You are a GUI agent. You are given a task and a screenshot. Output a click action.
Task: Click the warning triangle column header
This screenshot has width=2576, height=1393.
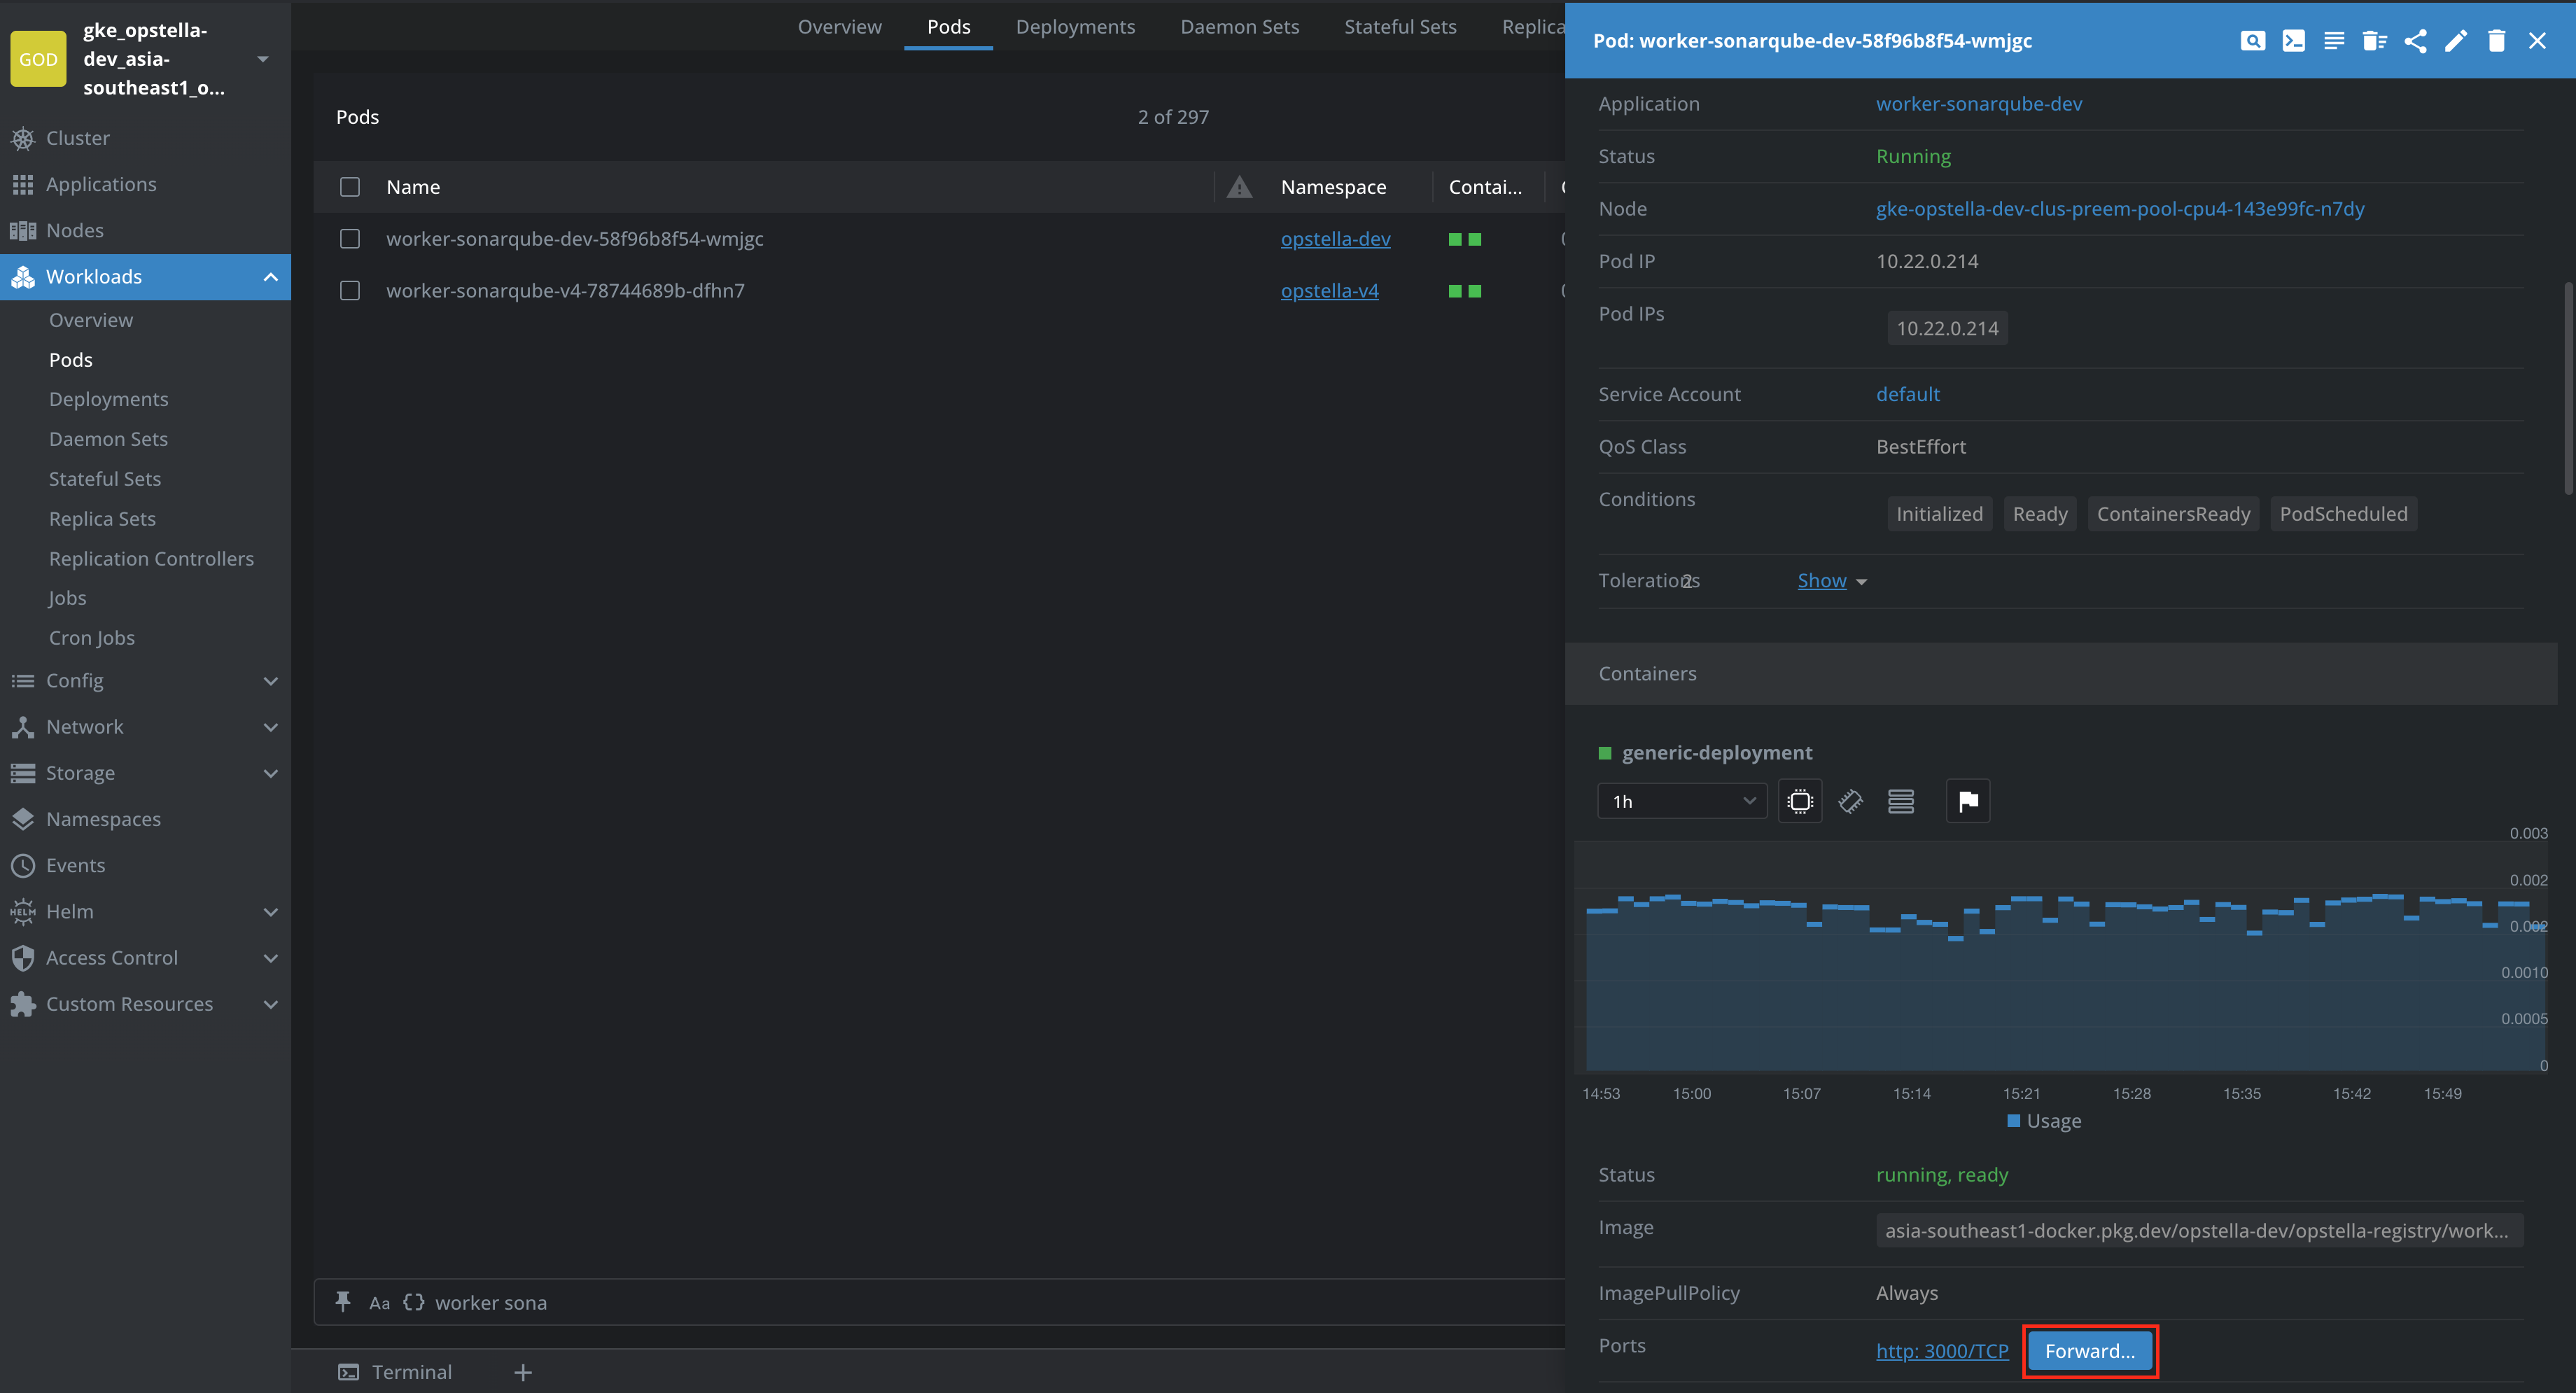[x=1239, y=187]
